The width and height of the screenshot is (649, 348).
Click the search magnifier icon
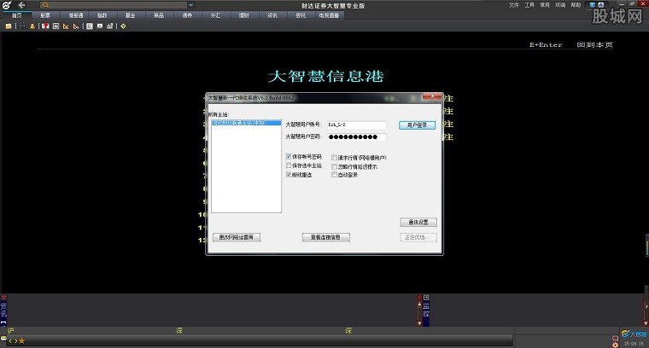pos(45,5)
